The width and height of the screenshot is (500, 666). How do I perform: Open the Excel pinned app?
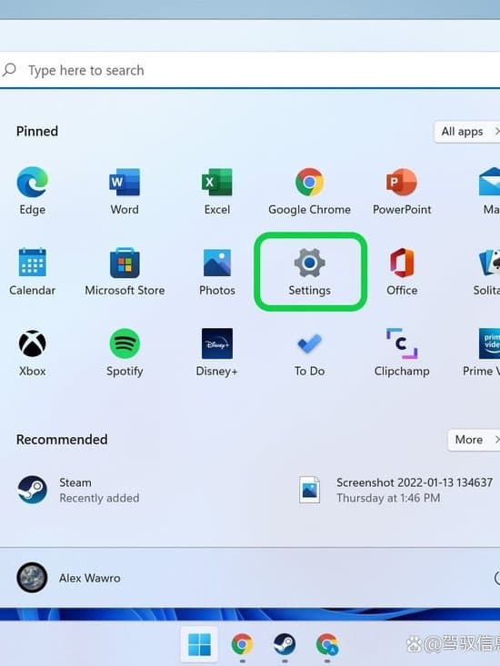[x=217, y=191]
